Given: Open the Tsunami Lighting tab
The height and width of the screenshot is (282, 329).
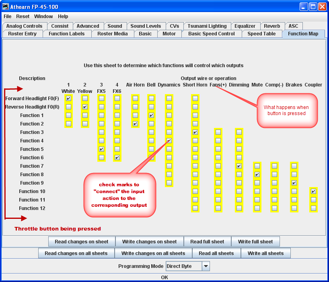Looking at the screenshot, I should pyautogui.click(x=208, y=26).
